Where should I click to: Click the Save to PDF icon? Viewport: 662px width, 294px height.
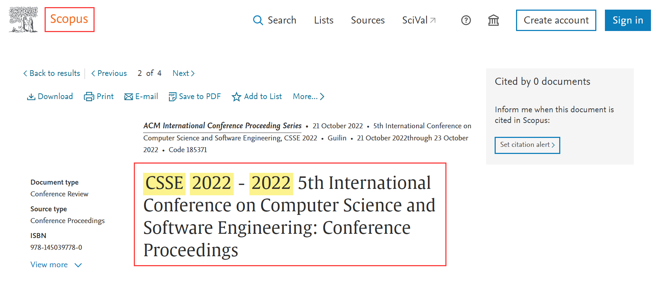click(x=172, y=97)
